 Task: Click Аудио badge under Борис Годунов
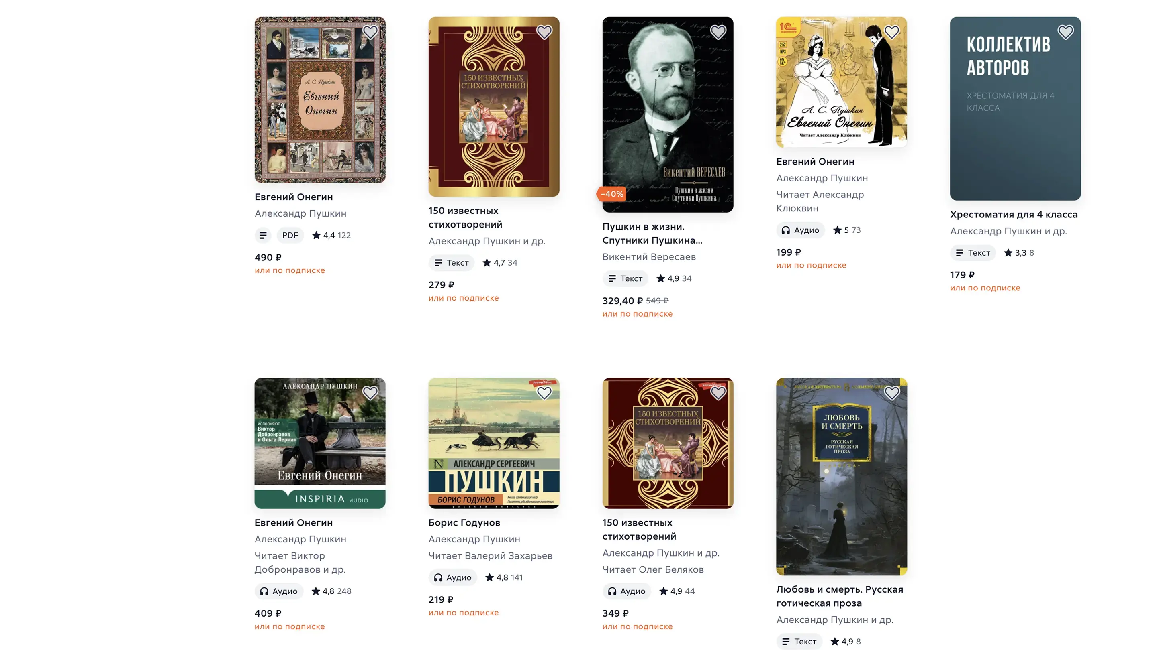coord(453,577)
